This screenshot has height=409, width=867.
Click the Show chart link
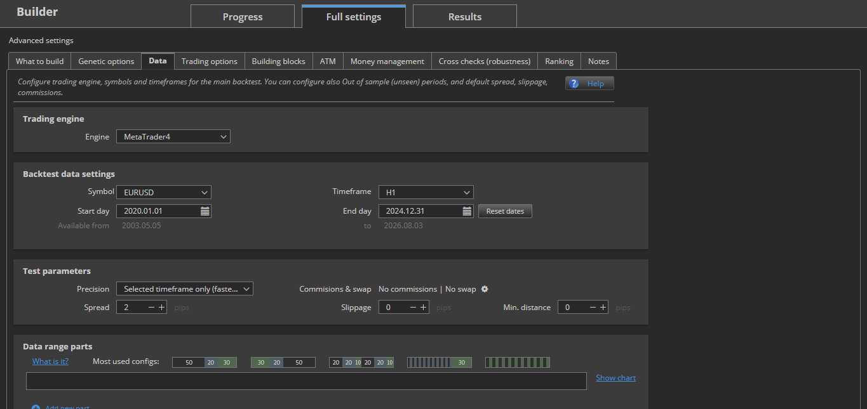pyautogui.click(x=615, y=378)
